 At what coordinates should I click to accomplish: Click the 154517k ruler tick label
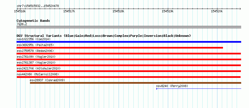pyautogui.click(x=69, y=11)
